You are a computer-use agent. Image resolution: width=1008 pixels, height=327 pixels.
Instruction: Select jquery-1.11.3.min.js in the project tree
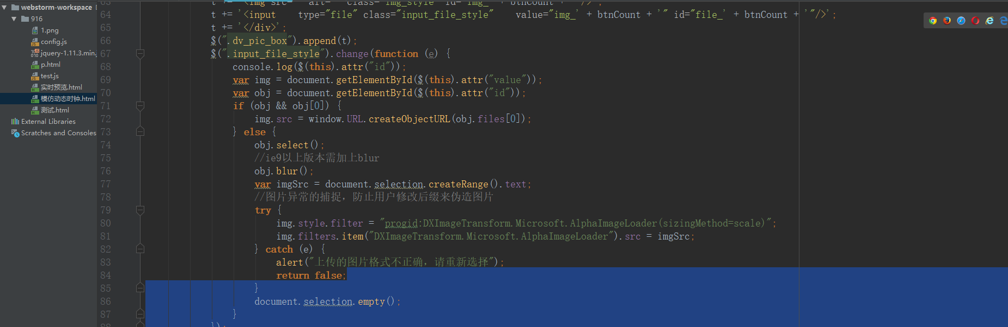coord(69,53)
